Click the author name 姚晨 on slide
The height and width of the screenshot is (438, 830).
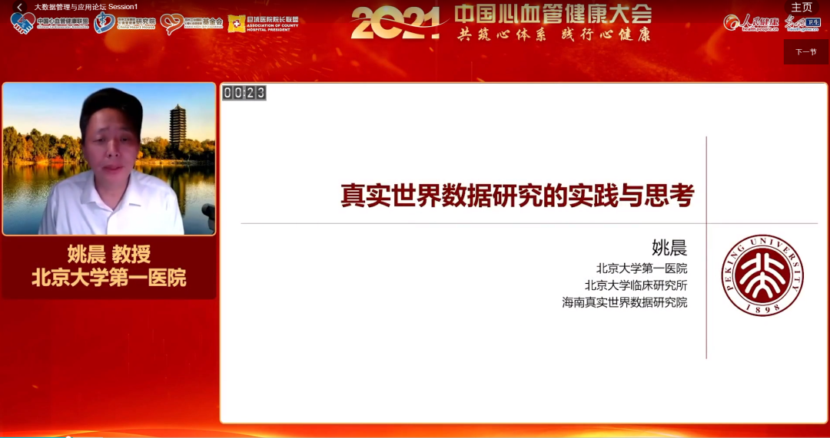coord(669,247)
